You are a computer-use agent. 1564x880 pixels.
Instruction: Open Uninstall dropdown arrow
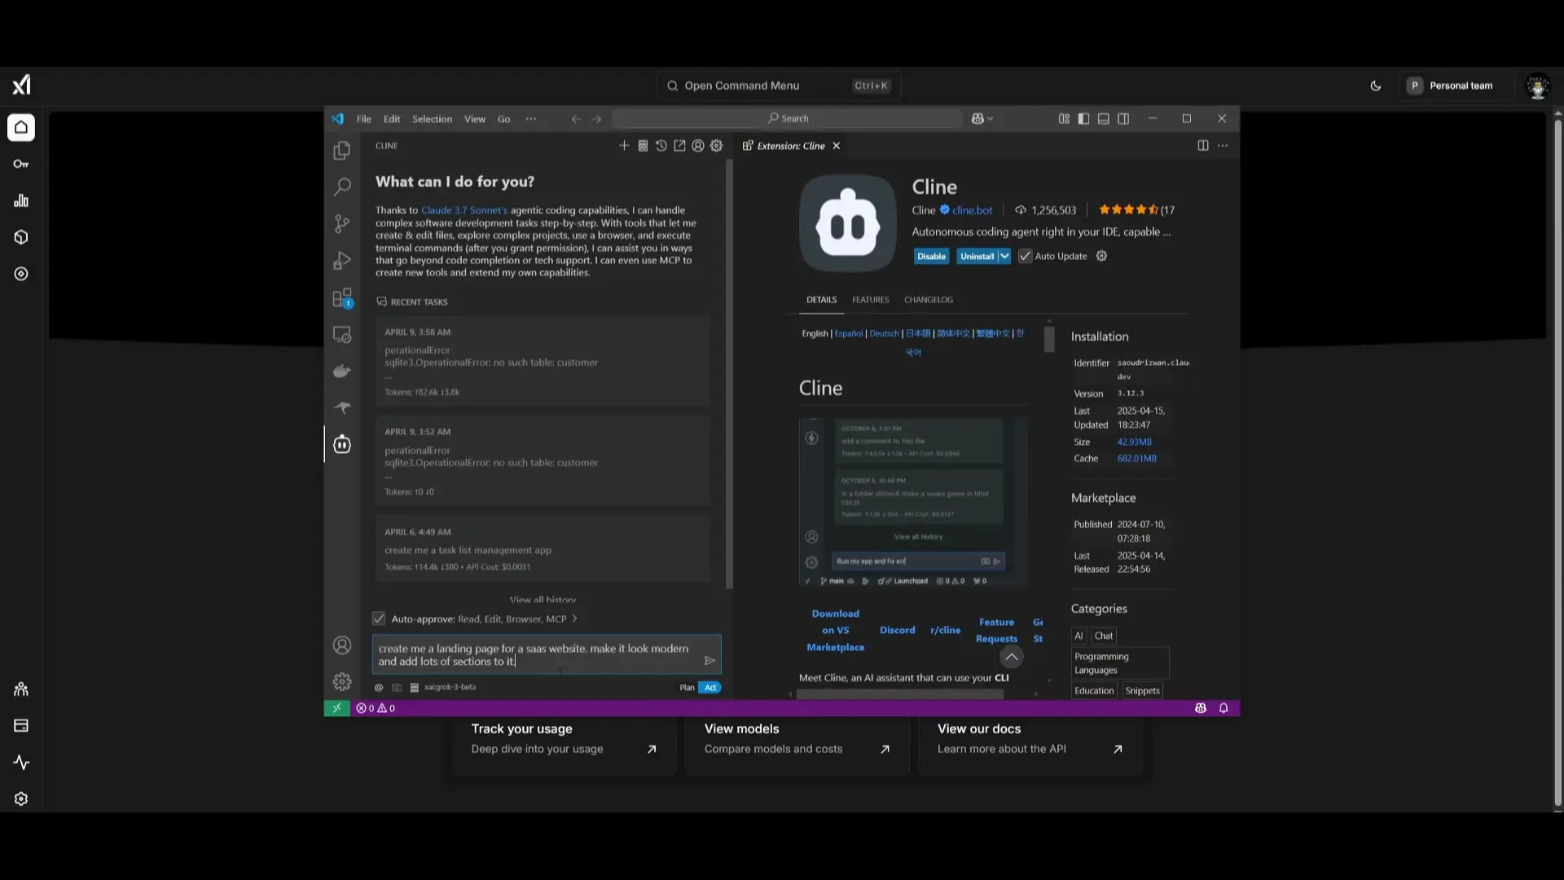click(x=1004, y=256)
